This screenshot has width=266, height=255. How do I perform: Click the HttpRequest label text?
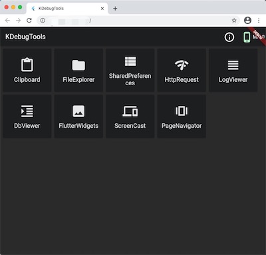(182, 79)
